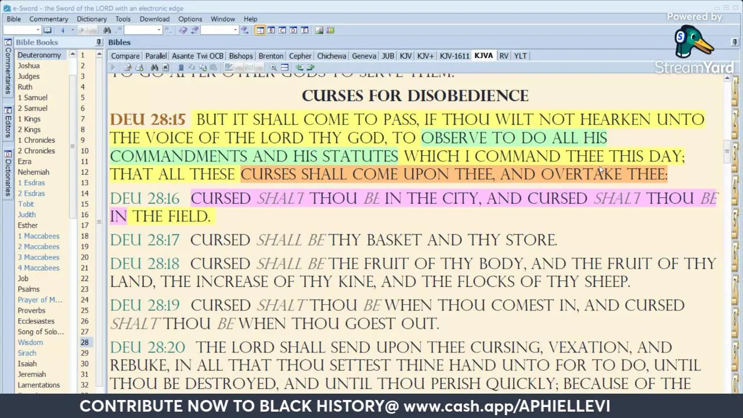
Task: Click the green previous arrow in Bible toolbar
Action: (300, 67)
